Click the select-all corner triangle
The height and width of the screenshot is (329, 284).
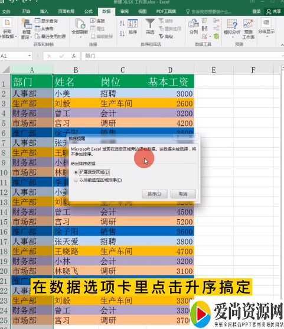click(x=6, y=70)
